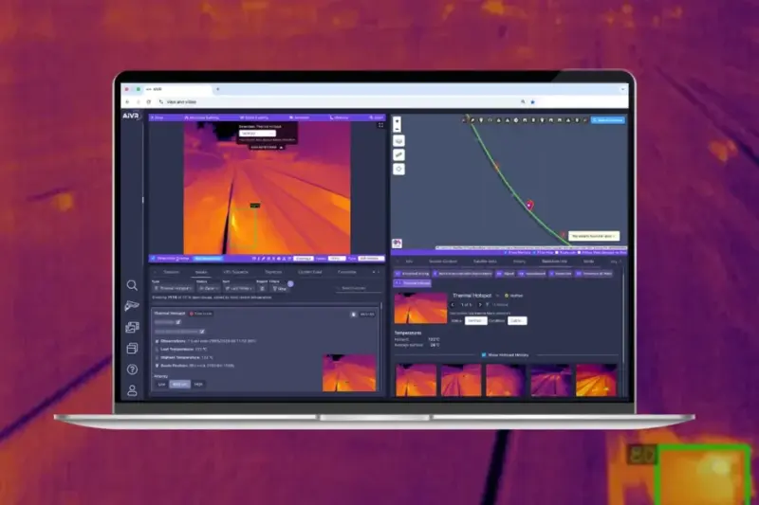The height and width of the screenshot is (505, 759).
Task: Open the last hotspot history thumbnail
Action: tap(597, 380)
